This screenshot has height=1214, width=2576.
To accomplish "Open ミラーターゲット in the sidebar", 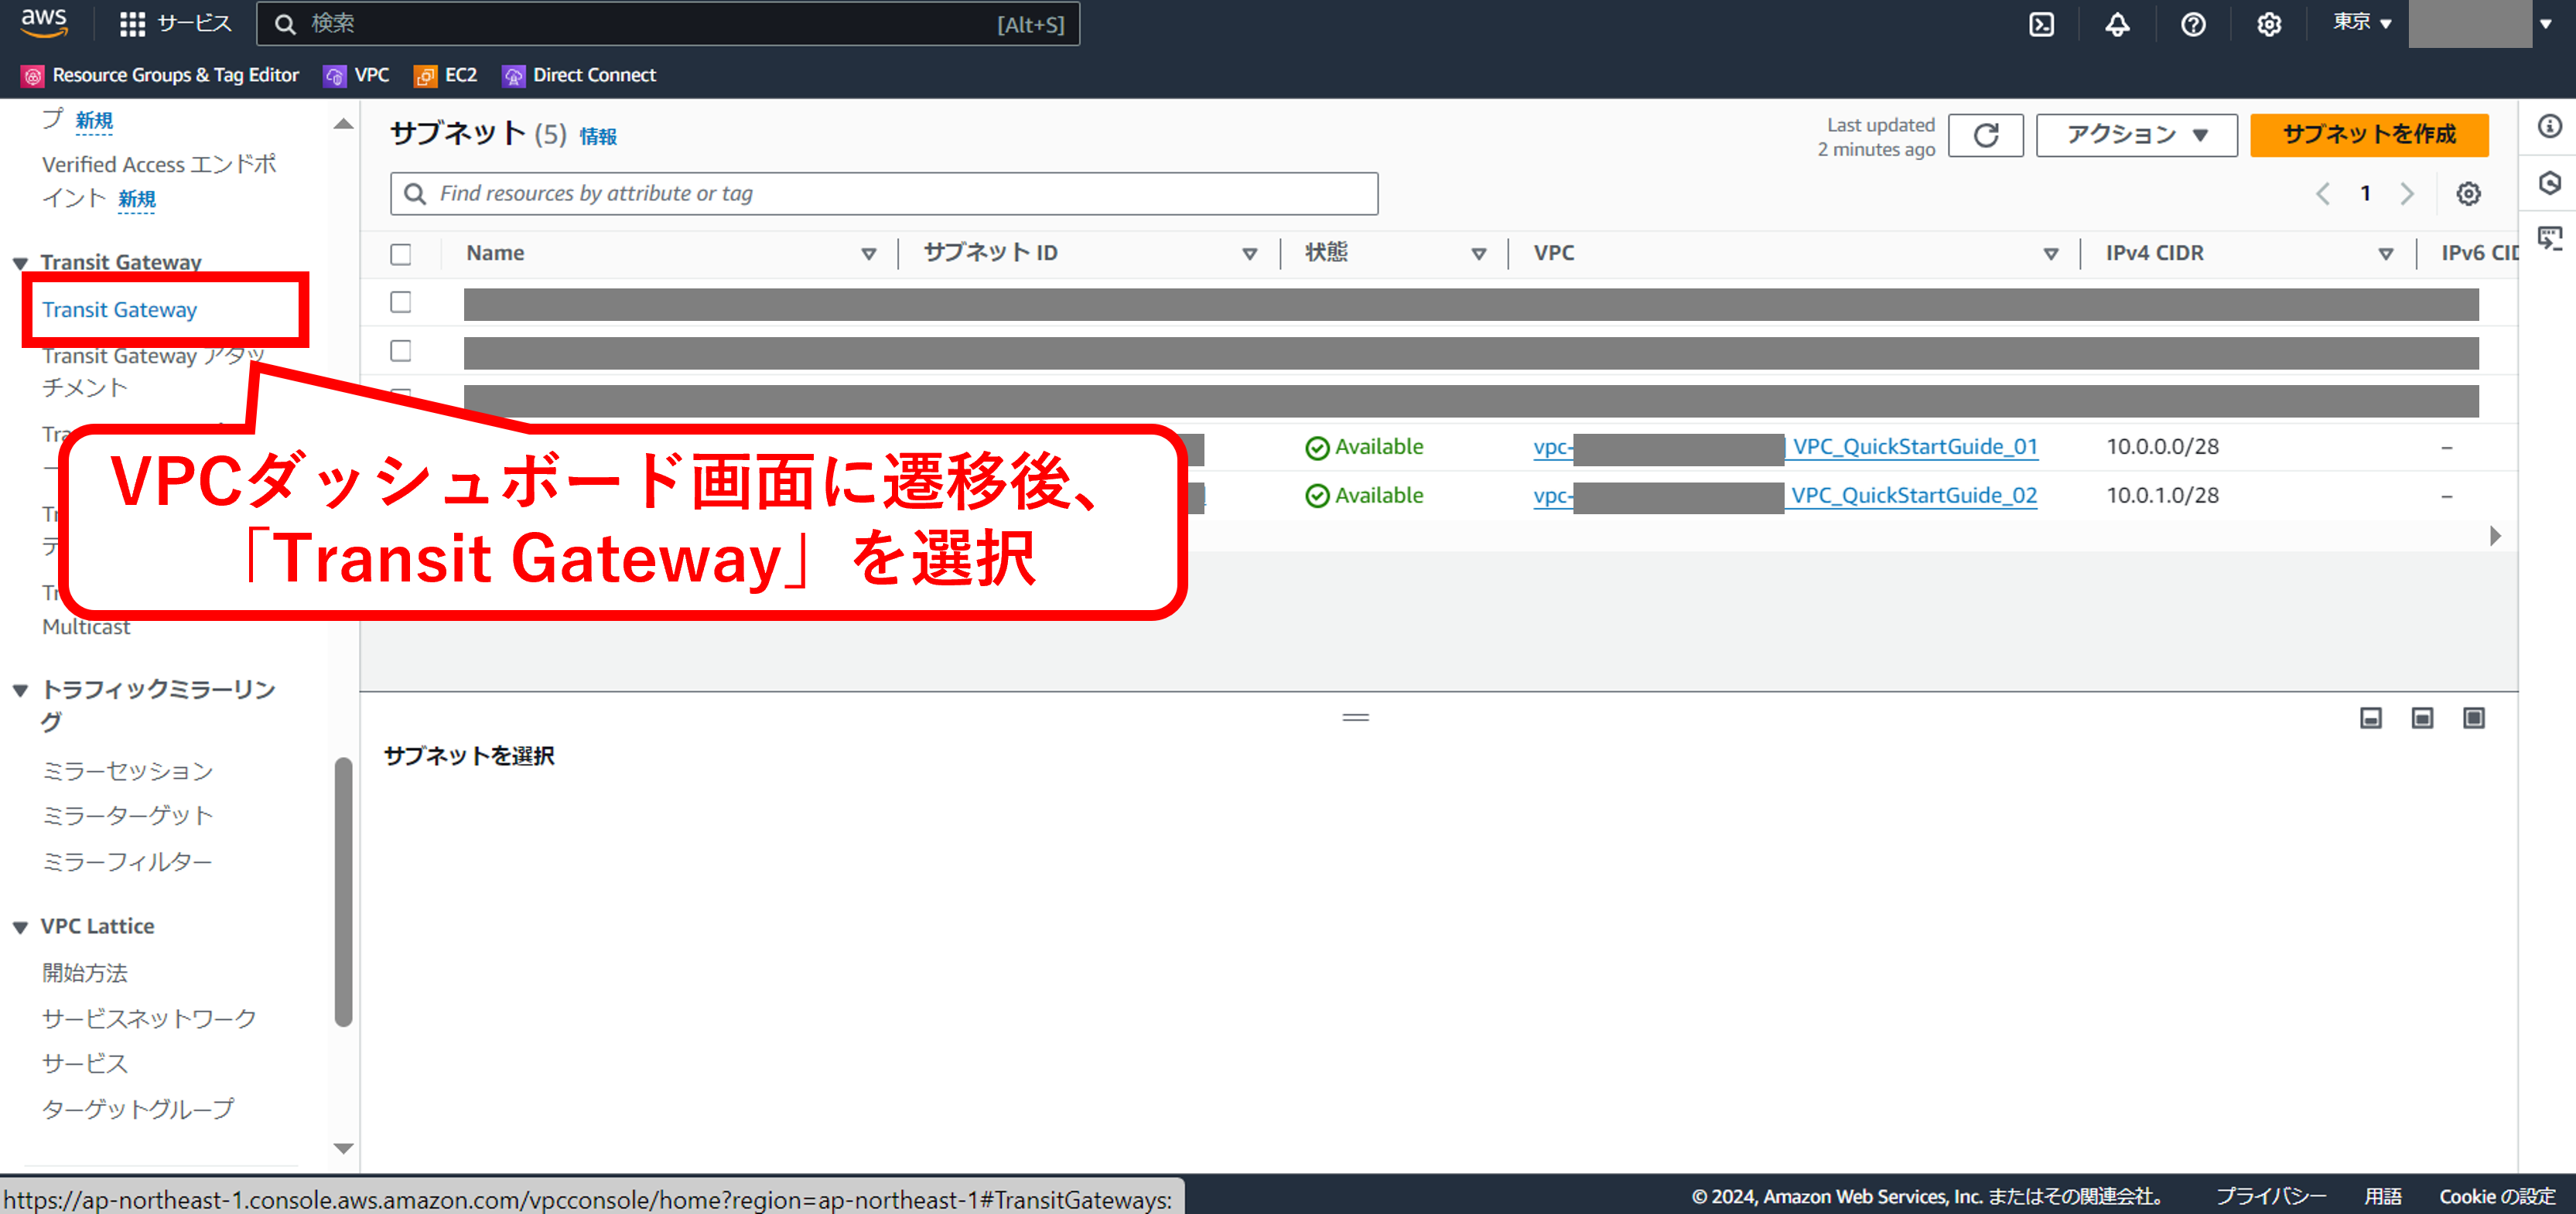I will (x=127, y=817).
